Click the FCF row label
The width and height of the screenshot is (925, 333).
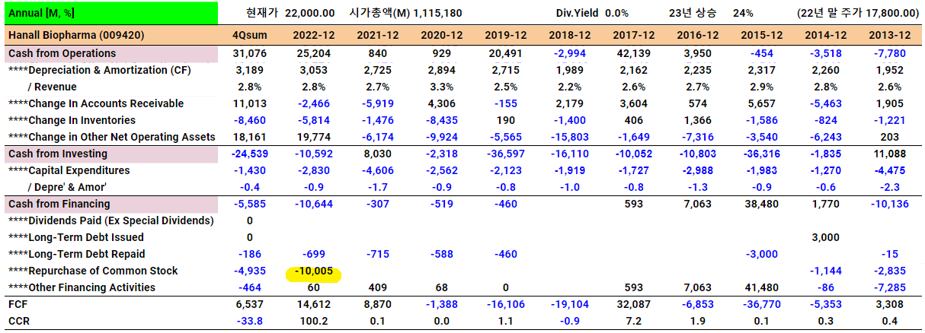(x=18, y=304)
